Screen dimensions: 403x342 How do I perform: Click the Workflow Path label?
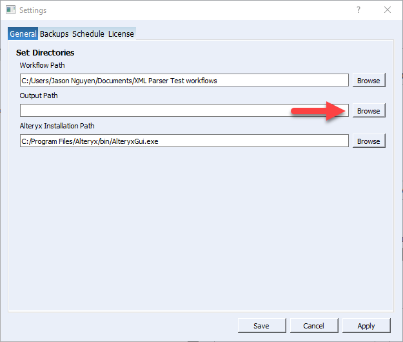(42, 65)
